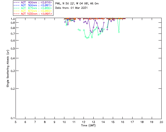Click the 0.2 y-axis tick label
The width and height of the screenshot is (166, 132).
tap(13, 89)
